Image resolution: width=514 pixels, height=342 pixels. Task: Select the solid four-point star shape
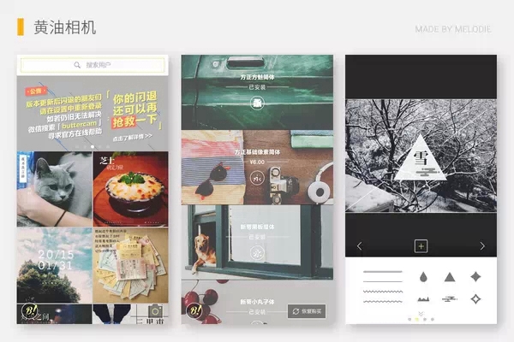pyautogui.click(x=475, y=277)
